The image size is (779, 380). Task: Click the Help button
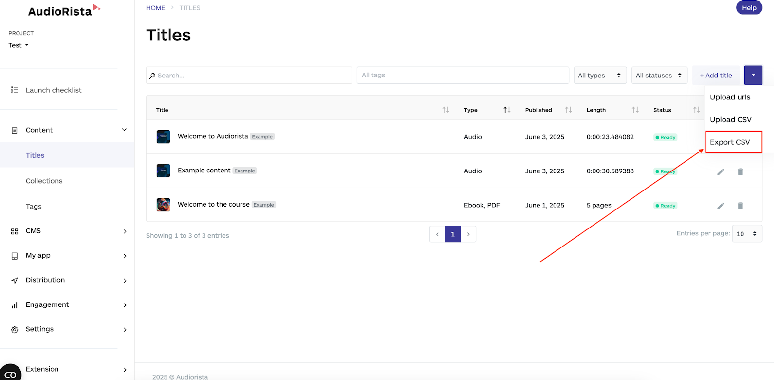tap(749, 8)
